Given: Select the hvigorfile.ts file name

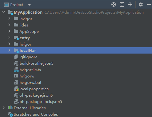Looking at the screenshot, I should [x=30, y=70].
